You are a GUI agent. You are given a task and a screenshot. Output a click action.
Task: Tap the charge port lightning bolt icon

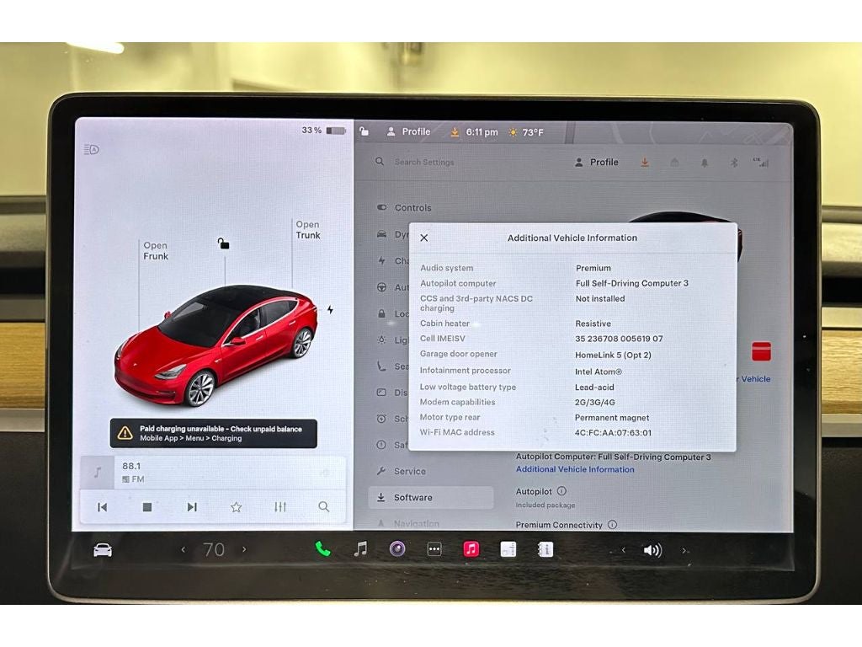click(330, 310)
